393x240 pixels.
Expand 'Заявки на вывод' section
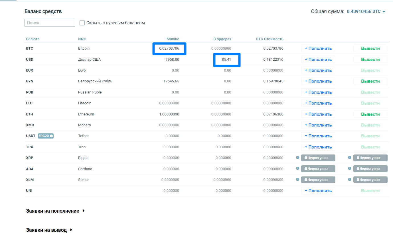point(49,230)
